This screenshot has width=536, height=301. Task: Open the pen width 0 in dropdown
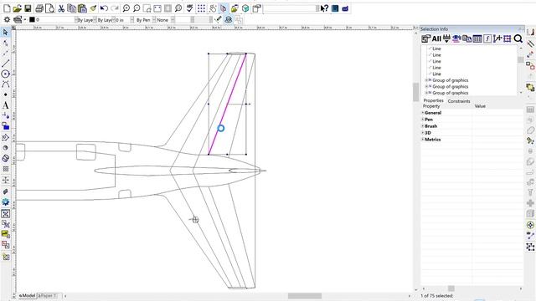[x=132, y=20]
